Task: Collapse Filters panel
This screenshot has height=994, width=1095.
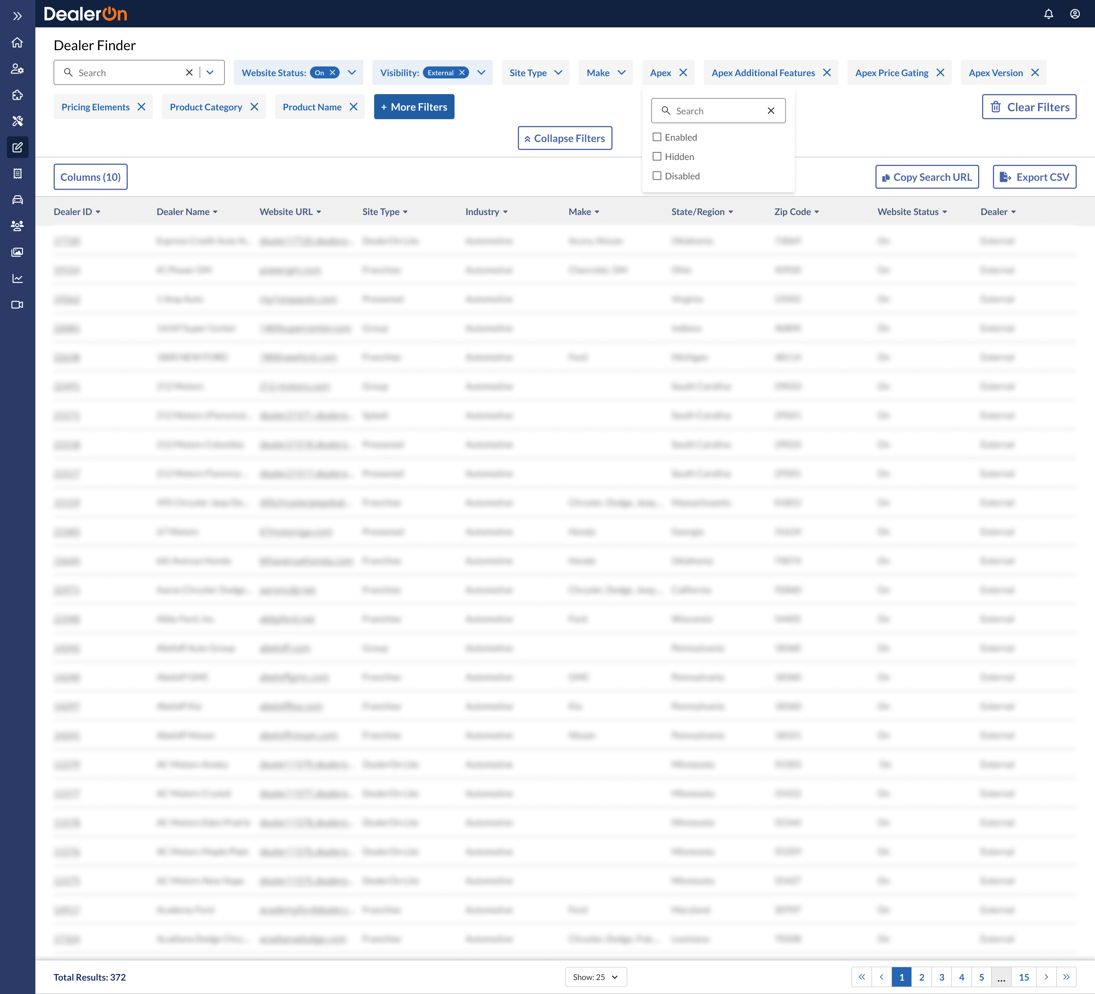Action: [565, 139]
